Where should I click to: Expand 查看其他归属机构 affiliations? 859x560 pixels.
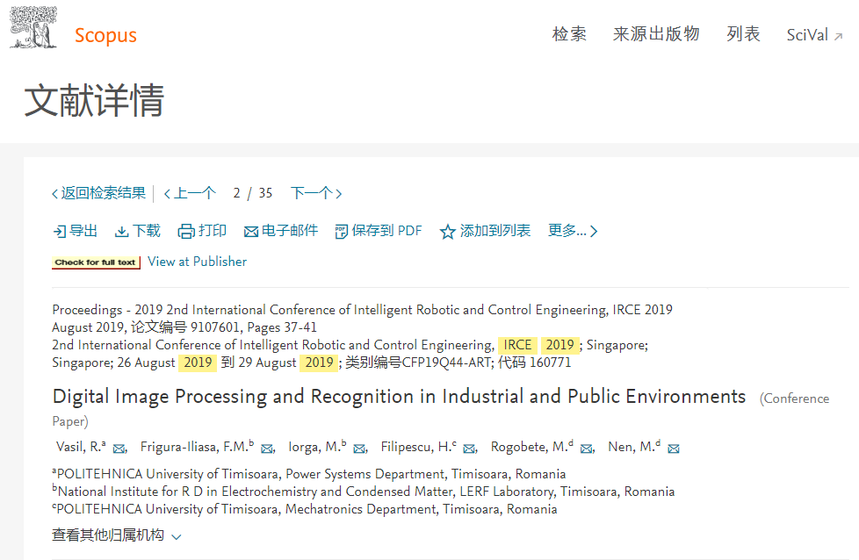(116, 535)
